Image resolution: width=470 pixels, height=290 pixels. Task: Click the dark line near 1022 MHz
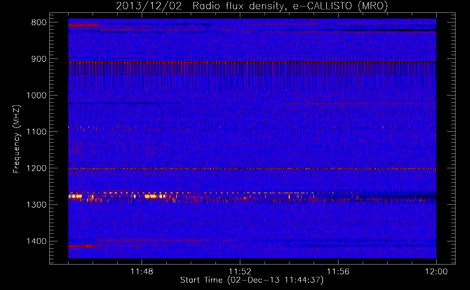tap(124, 103)
